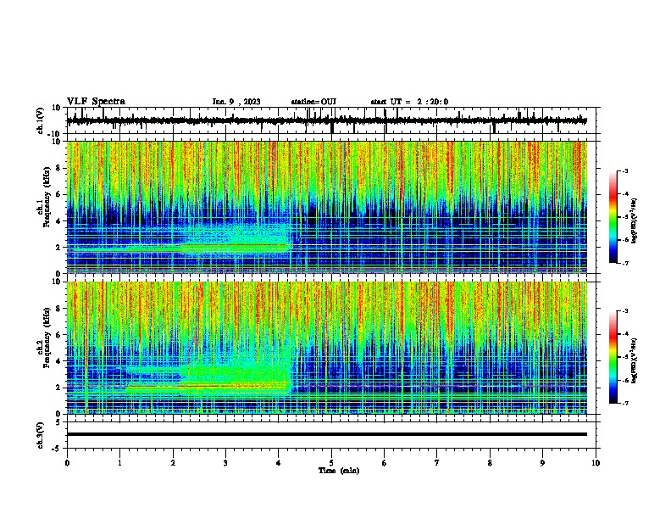Click time axis tick label "4"

point(279,463)
